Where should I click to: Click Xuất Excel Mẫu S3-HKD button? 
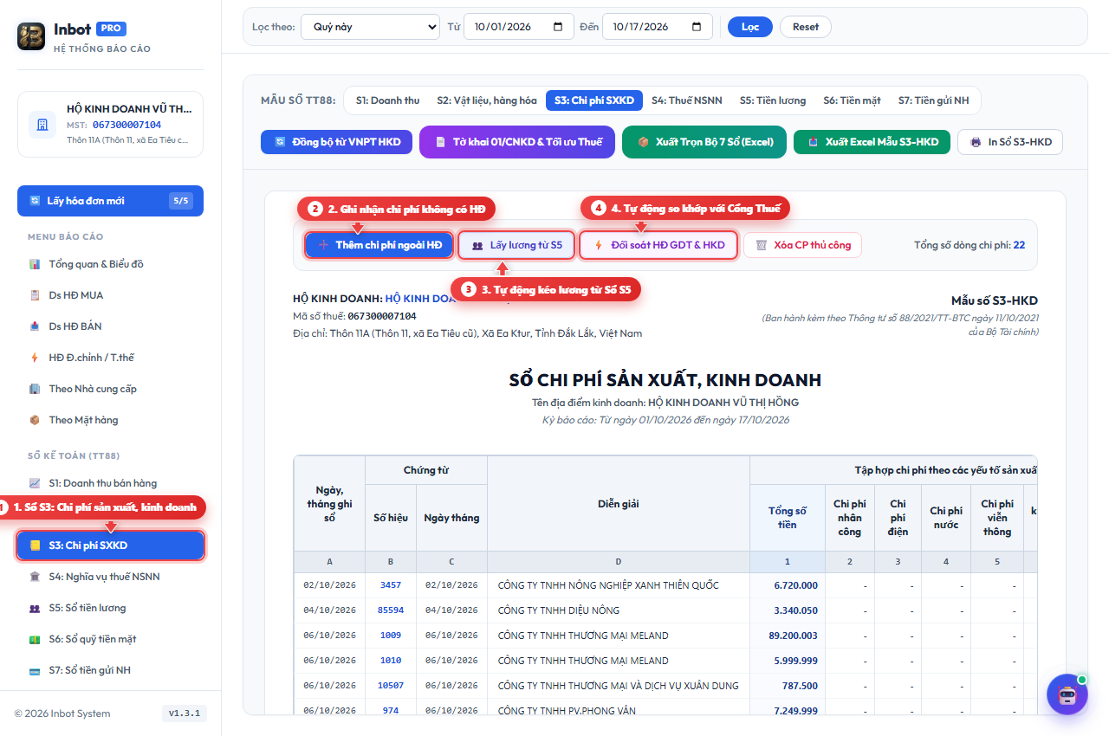[x=872, y=142]
